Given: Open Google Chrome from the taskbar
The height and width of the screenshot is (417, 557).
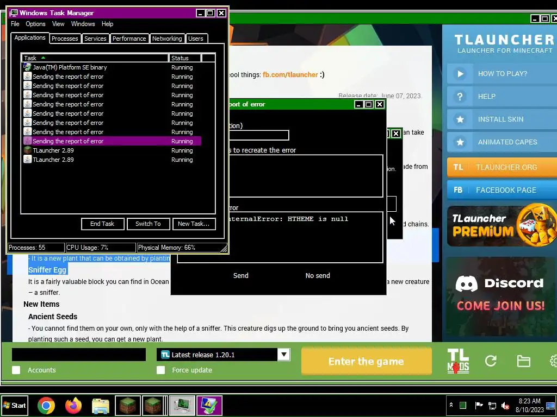Looking at the screenshot, I should pos(46,405).
